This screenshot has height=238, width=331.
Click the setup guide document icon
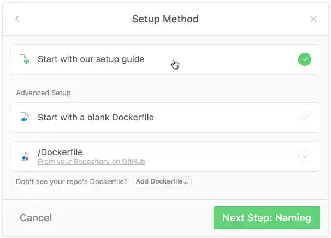click(x=24, y=59)
